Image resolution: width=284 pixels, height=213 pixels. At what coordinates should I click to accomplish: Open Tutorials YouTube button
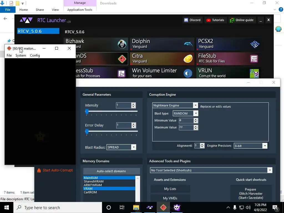point(215,20)
